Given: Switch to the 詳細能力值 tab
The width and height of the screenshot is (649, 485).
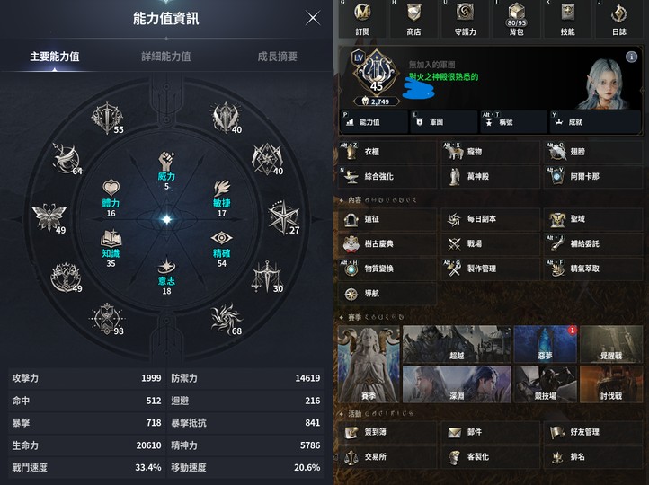Looking at the screenshot, I should point(166,57).
